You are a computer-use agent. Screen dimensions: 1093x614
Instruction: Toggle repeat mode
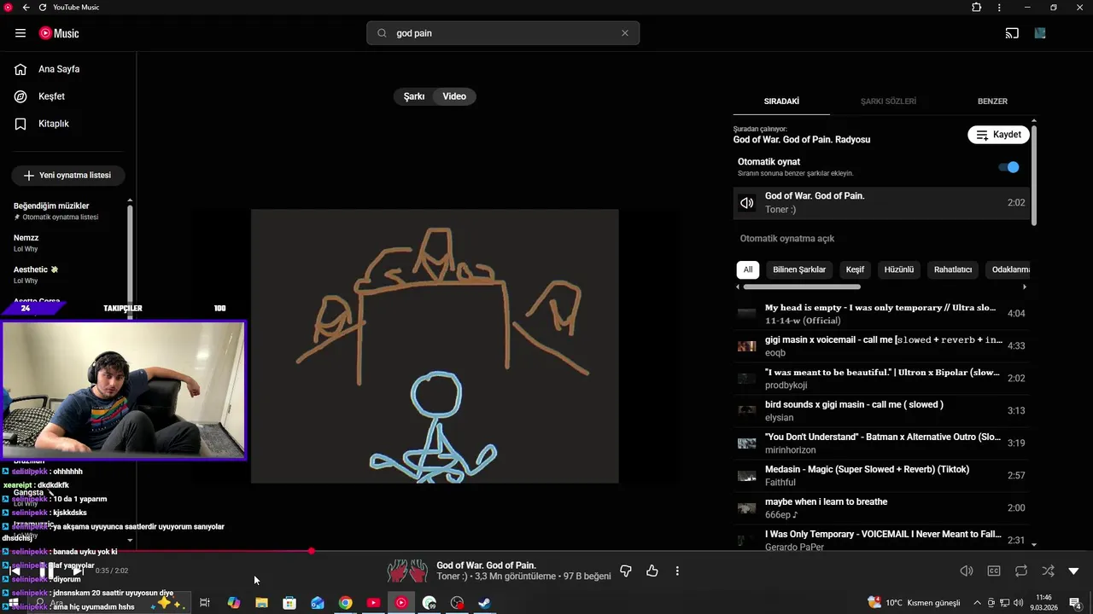1021,571
